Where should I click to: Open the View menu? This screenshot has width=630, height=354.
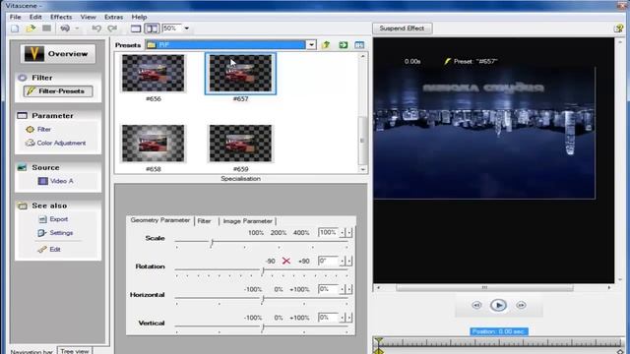88,17
